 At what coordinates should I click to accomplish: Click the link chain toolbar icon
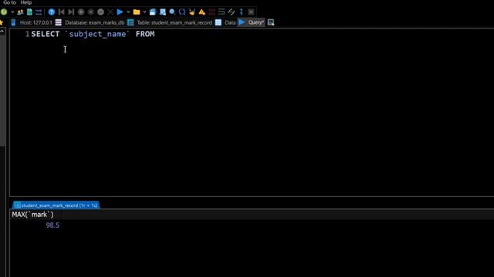232,12
